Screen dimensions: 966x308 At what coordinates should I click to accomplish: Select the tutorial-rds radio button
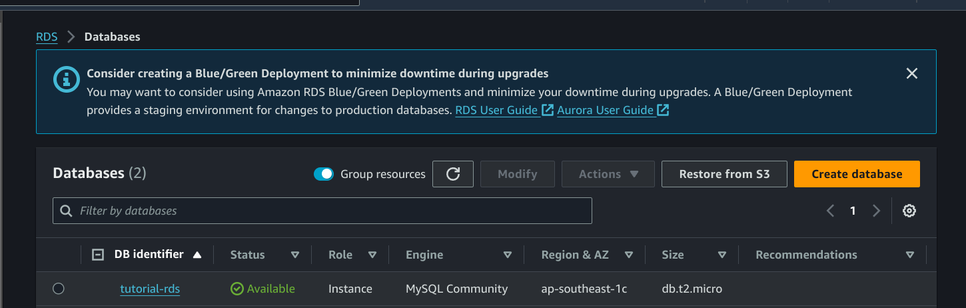(59, 289)
